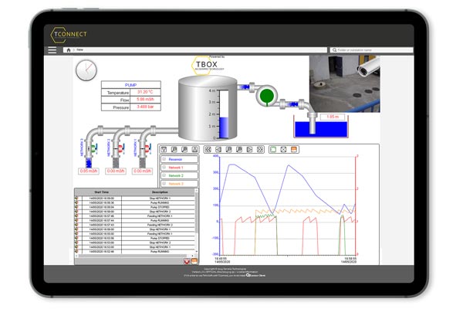Toggle the NETWORK 2 valve

click(121, 149)
